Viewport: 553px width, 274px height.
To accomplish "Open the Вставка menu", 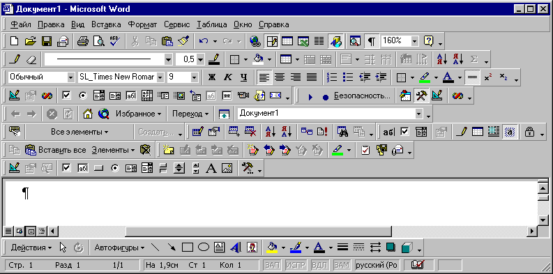I will point(106,24).
